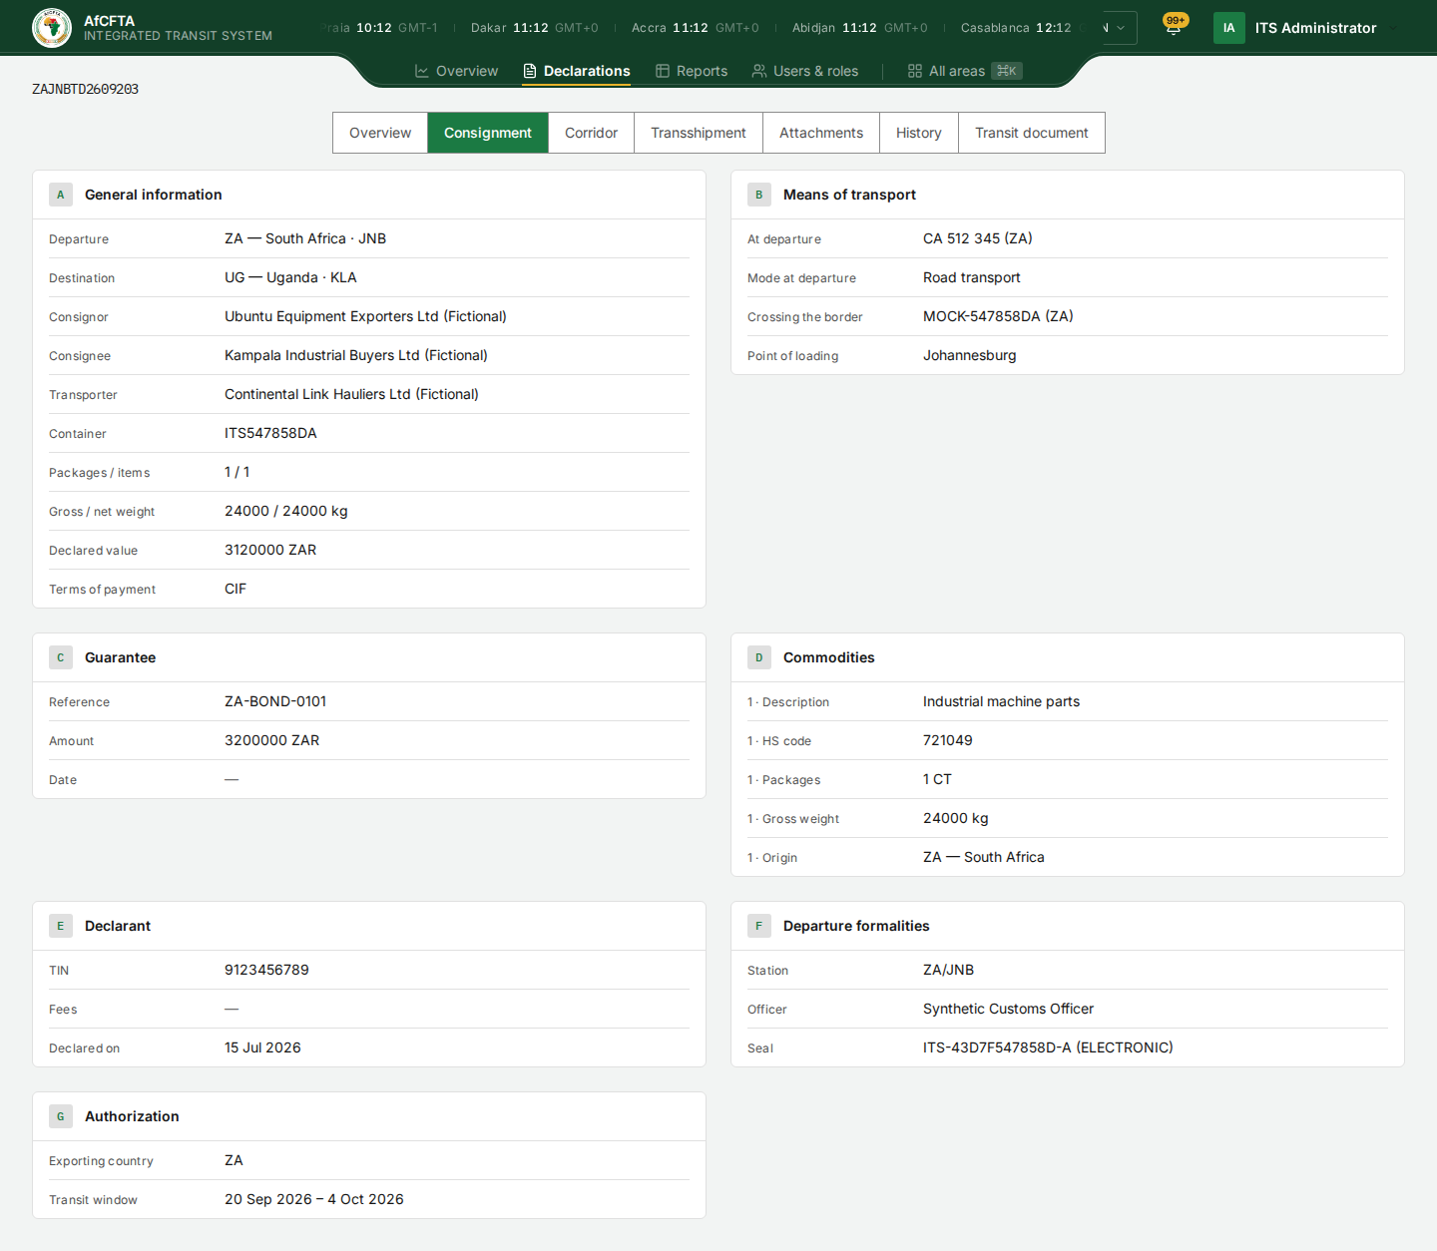The width and height of the screenshot is (1437, 1251).
Task: Click commodity packages value 1 CT
Action: click(937, 779)
